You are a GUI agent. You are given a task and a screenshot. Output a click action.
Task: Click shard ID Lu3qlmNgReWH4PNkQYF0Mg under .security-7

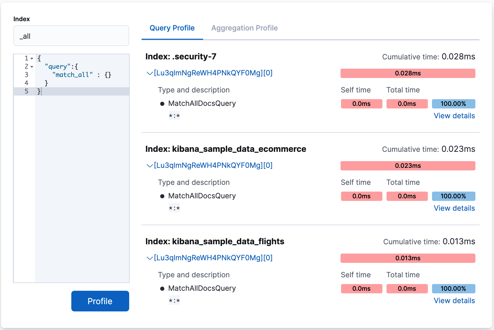[213, 73]
